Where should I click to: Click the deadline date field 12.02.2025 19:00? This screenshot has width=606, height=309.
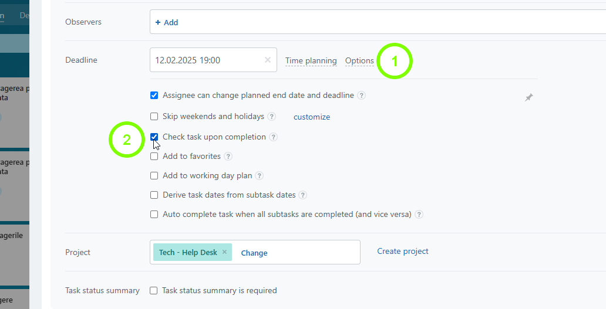pos(213,60)
